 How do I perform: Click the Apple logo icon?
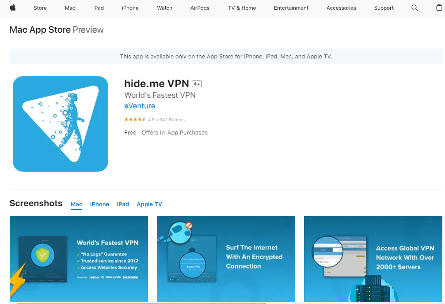tap(13, 8)
